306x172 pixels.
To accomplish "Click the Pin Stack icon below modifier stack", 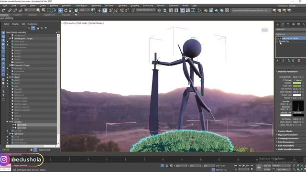I will pyautogui.click(x=277, y=61).
